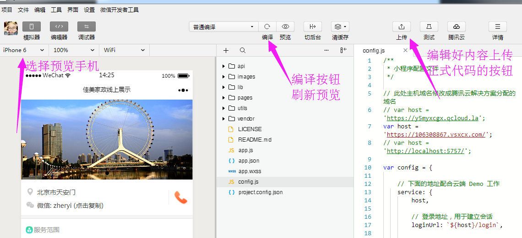Toggle the debugger (调试器) panel
Viewport: 522px width, 238px height.
(x=87, y=26)
